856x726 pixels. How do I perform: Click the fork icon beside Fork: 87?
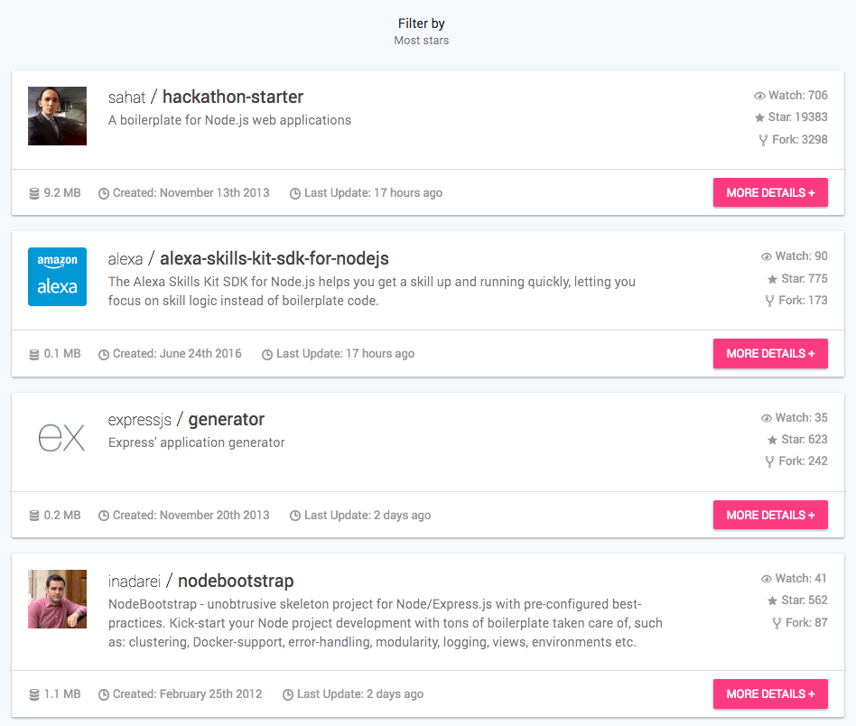coord(777,623)
